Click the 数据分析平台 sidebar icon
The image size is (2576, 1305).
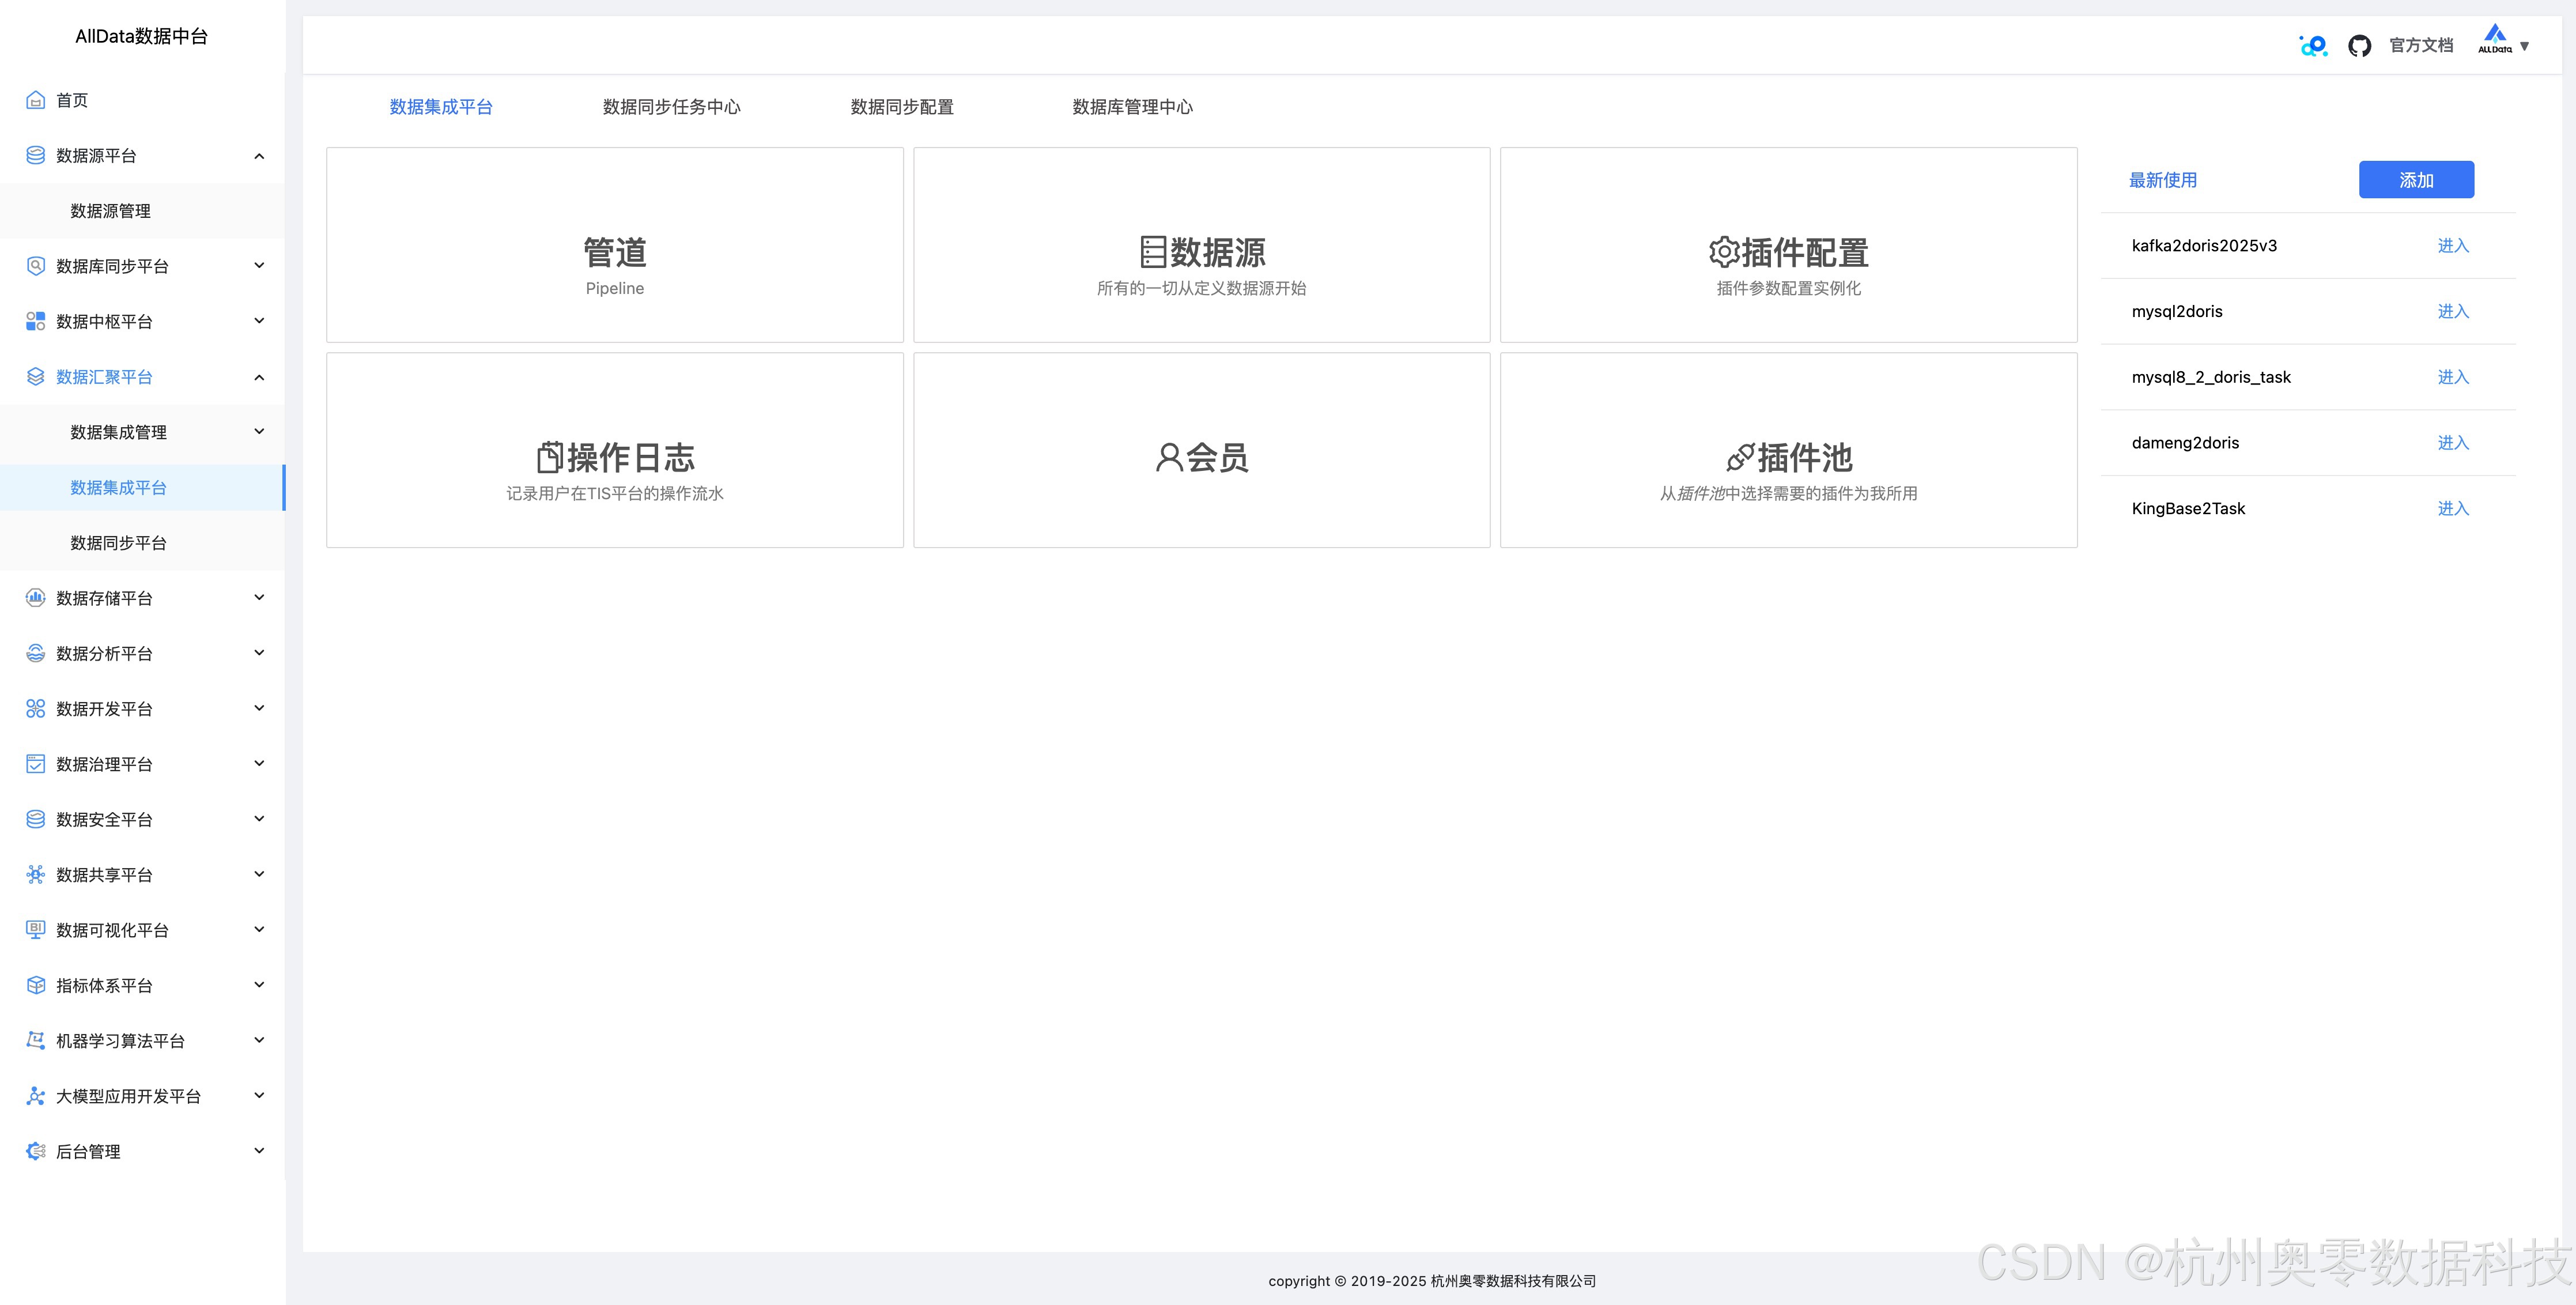point(35,653)
